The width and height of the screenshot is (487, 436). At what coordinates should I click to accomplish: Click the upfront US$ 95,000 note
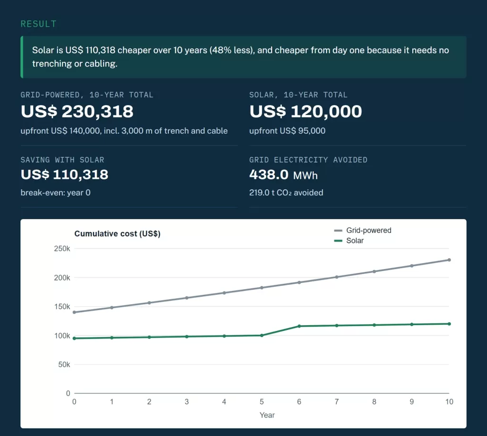point(287,131)
